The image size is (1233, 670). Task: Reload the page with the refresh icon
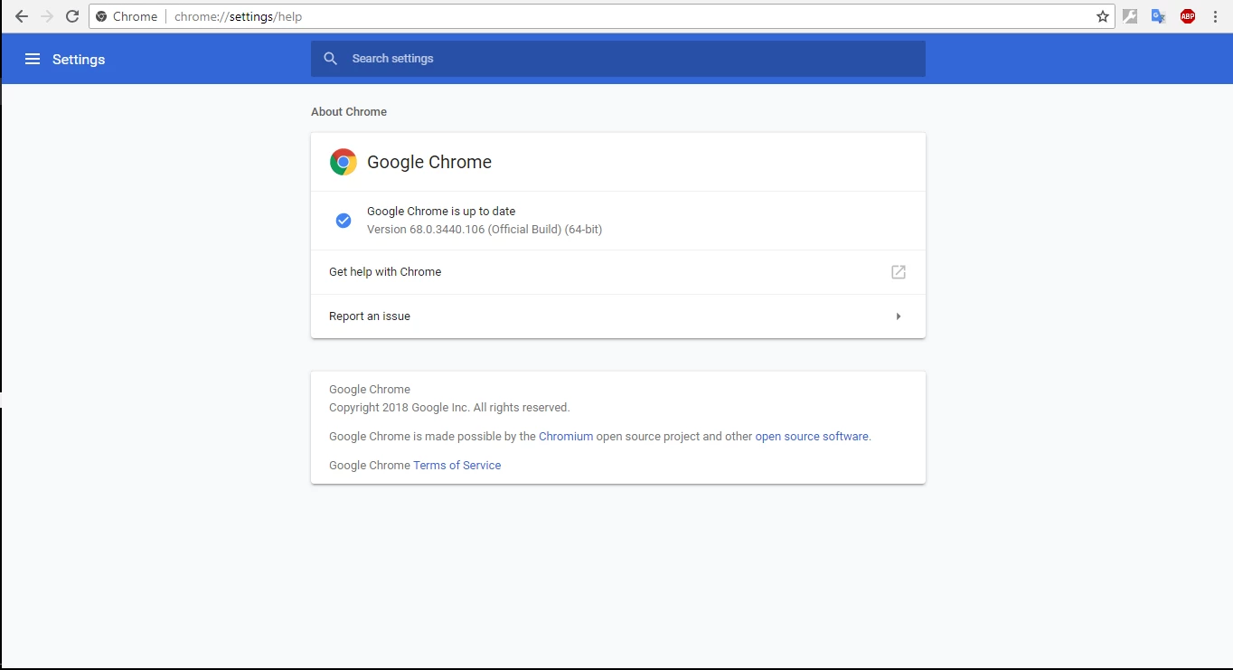72,16
